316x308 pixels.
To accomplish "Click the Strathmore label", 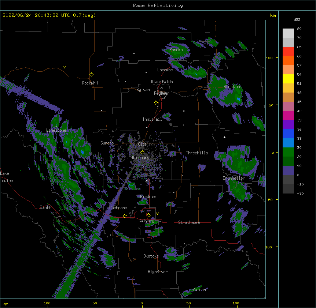I will click(189, 222).
